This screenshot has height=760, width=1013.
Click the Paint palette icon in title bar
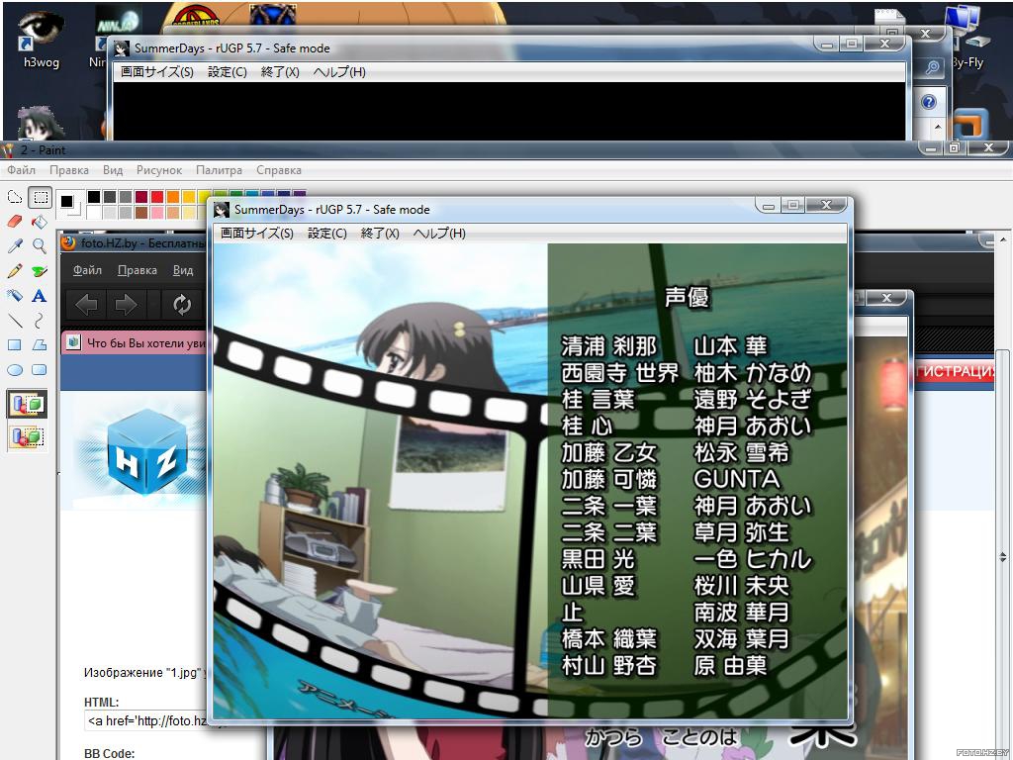[8, 150]
